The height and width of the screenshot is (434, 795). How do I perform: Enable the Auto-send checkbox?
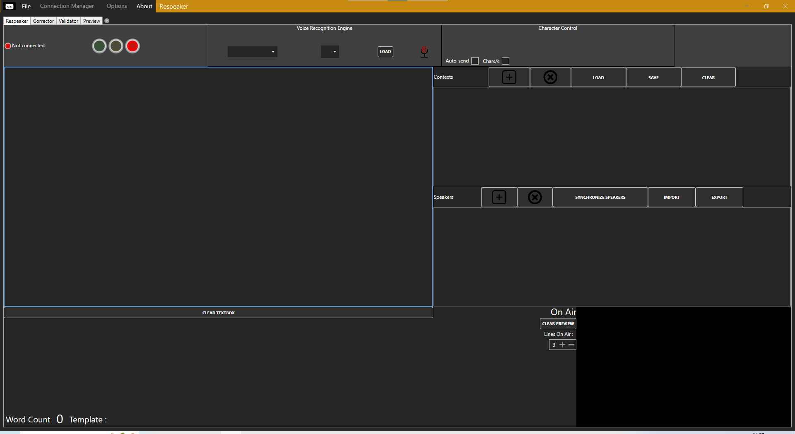475,61
